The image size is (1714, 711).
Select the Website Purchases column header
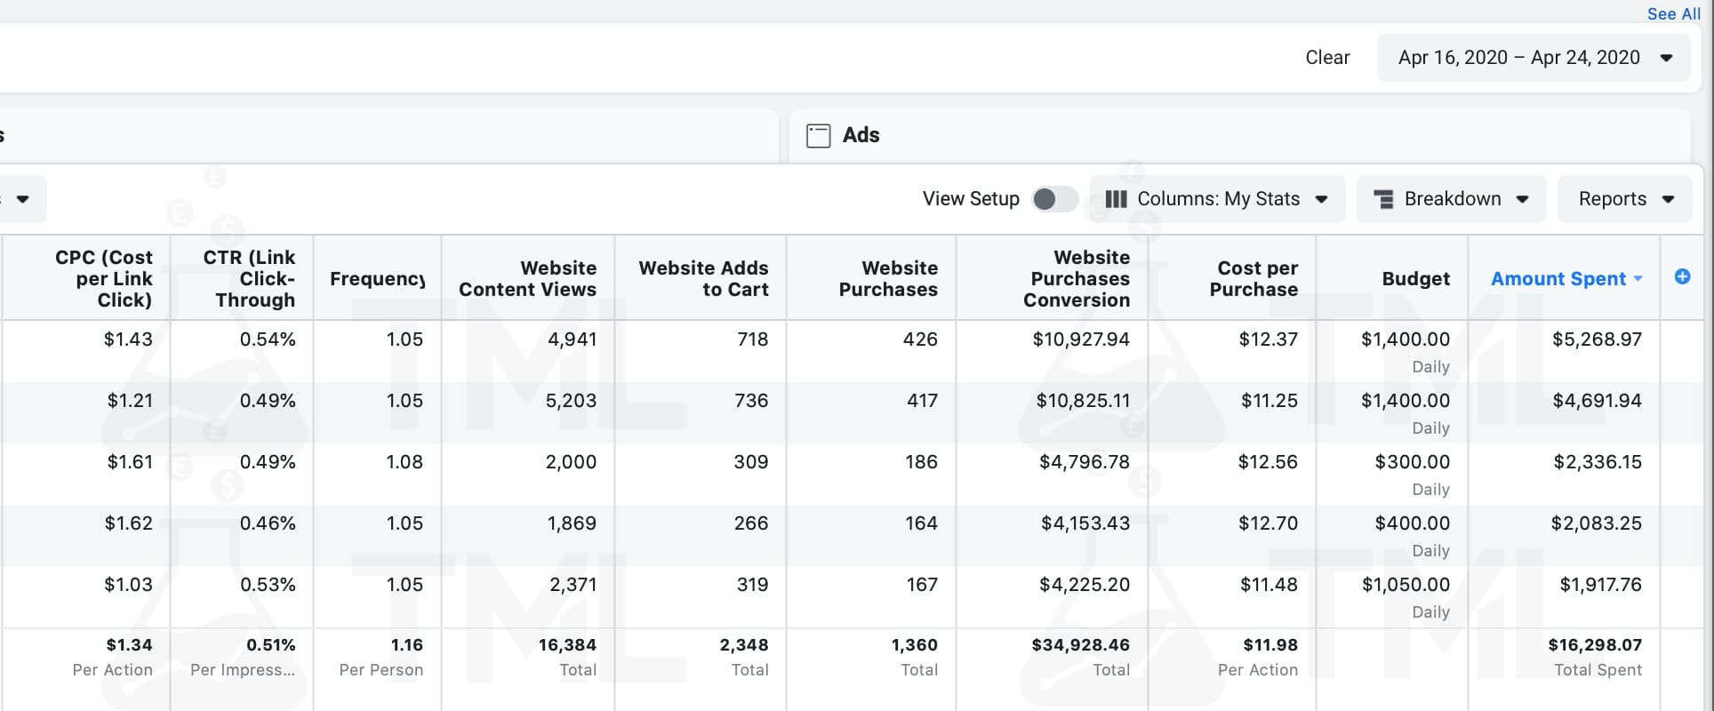click(x=887, y=279)
